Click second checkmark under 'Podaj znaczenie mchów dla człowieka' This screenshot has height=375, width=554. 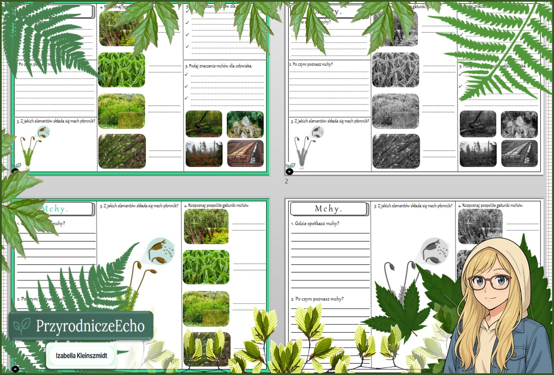pos(187,86)
